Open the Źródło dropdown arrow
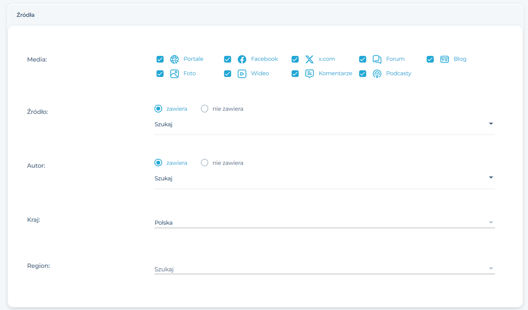Screen dimensions: 528x310 (491, 124)
